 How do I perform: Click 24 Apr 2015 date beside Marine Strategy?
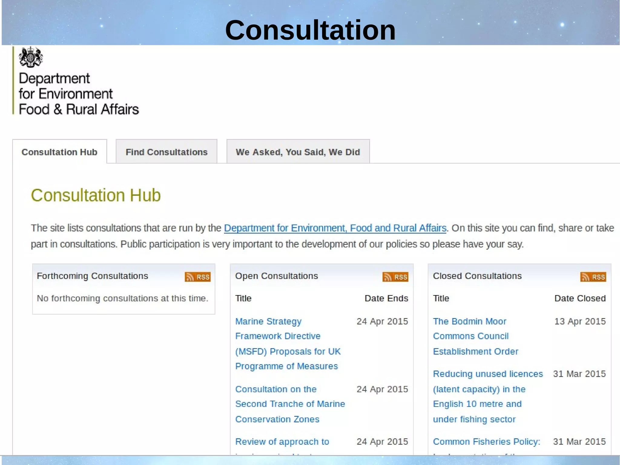(382, 321)
